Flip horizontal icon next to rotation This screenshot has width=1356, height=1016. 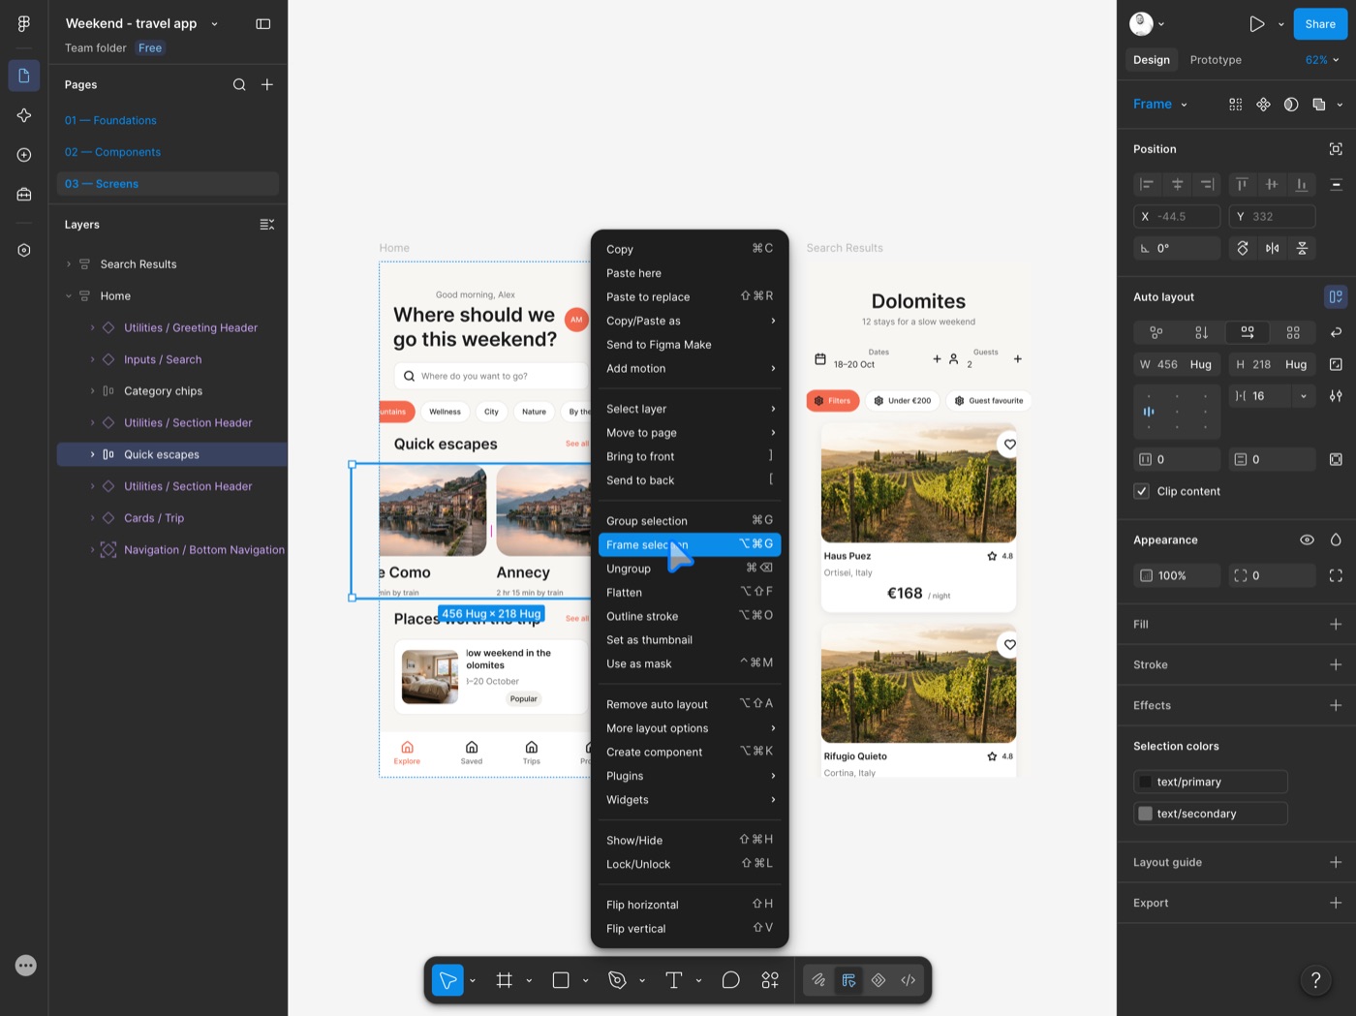1273,248
